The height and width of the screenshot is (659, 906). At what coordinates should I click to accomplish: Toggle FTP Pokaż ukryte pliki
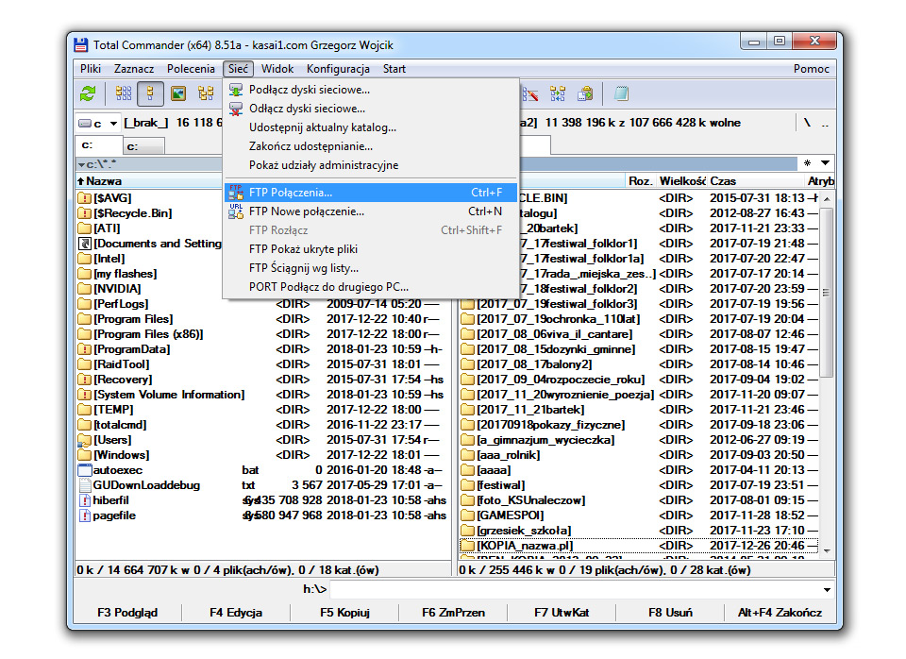tap(370, 249)
